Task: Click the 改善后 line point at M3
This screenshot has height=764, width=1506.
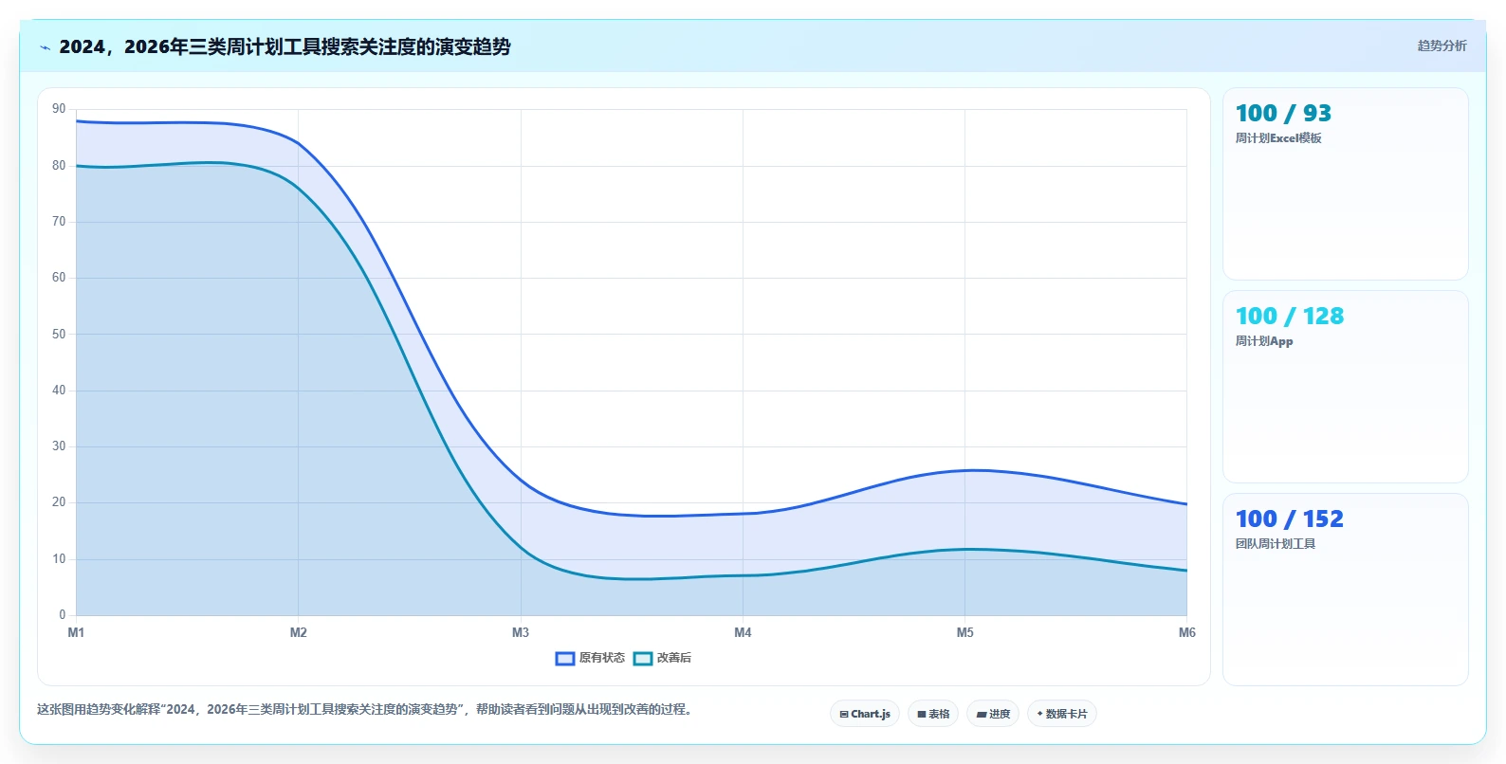Action: (521, 549)
